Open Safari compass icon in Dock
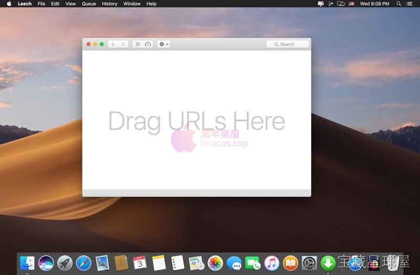 [x=83, y=263]
